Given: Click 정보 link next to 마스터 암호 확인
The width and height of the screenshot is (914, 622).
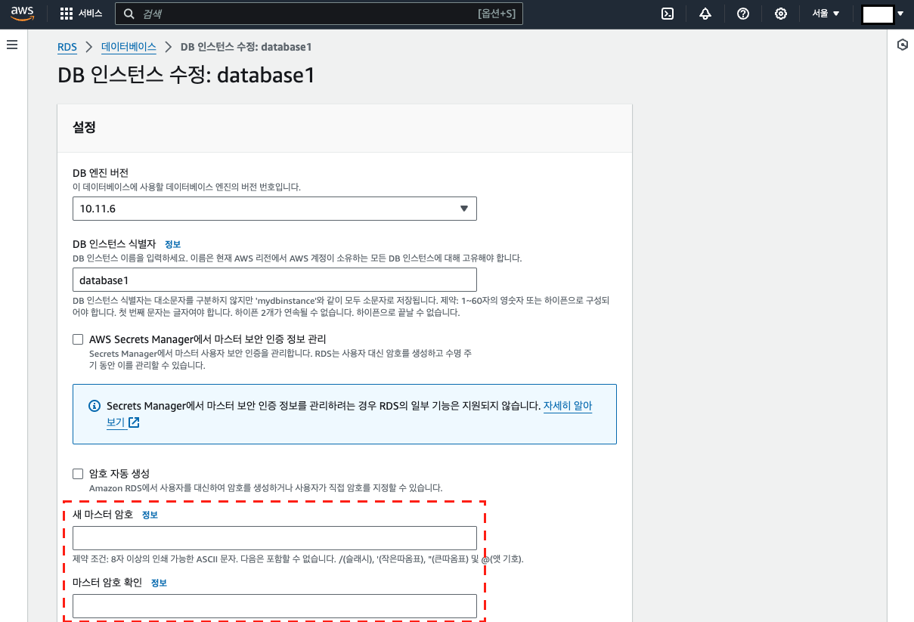Looking at the screenshot, I should point(160,583).
